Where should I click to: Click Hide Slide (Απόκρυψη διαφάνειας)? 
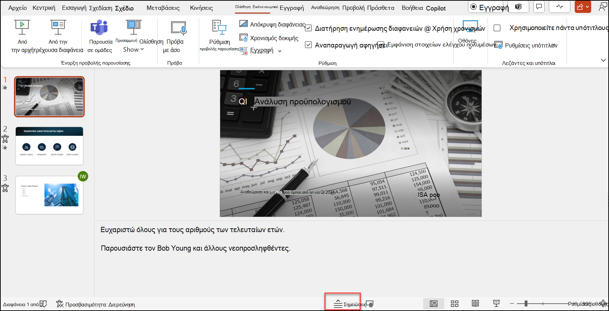coord(273,24)
